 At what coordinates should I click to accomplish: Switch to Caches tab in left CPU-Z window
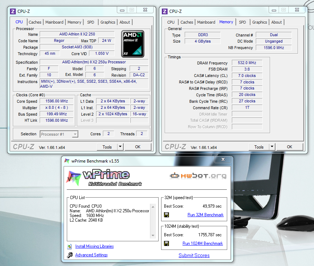coord(35,22)
